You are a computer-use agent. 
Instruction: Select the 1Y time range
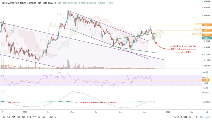[34, 117]
